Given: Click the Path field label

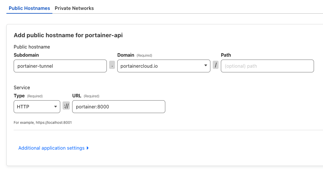Looking at the screenshot, I should [x=226, y=55].
